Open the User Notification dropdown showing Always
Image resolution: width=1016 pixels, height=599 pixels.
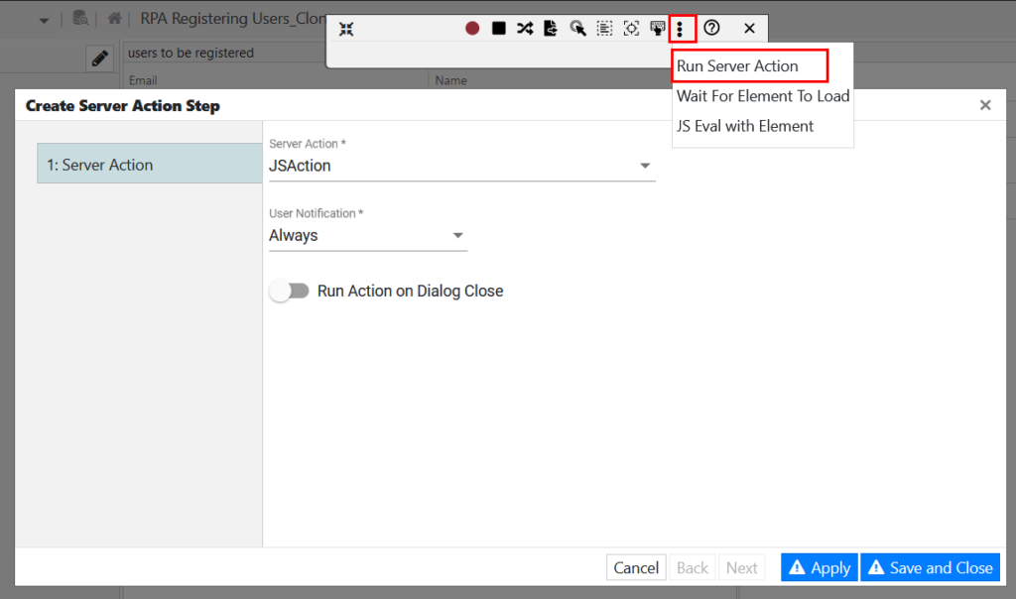pyautogui.click(x=368, y=236)
